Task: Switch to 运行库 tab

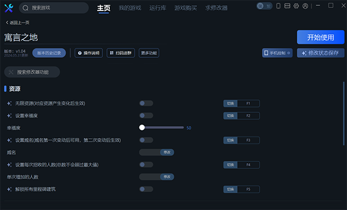Action: coord(157,8)
